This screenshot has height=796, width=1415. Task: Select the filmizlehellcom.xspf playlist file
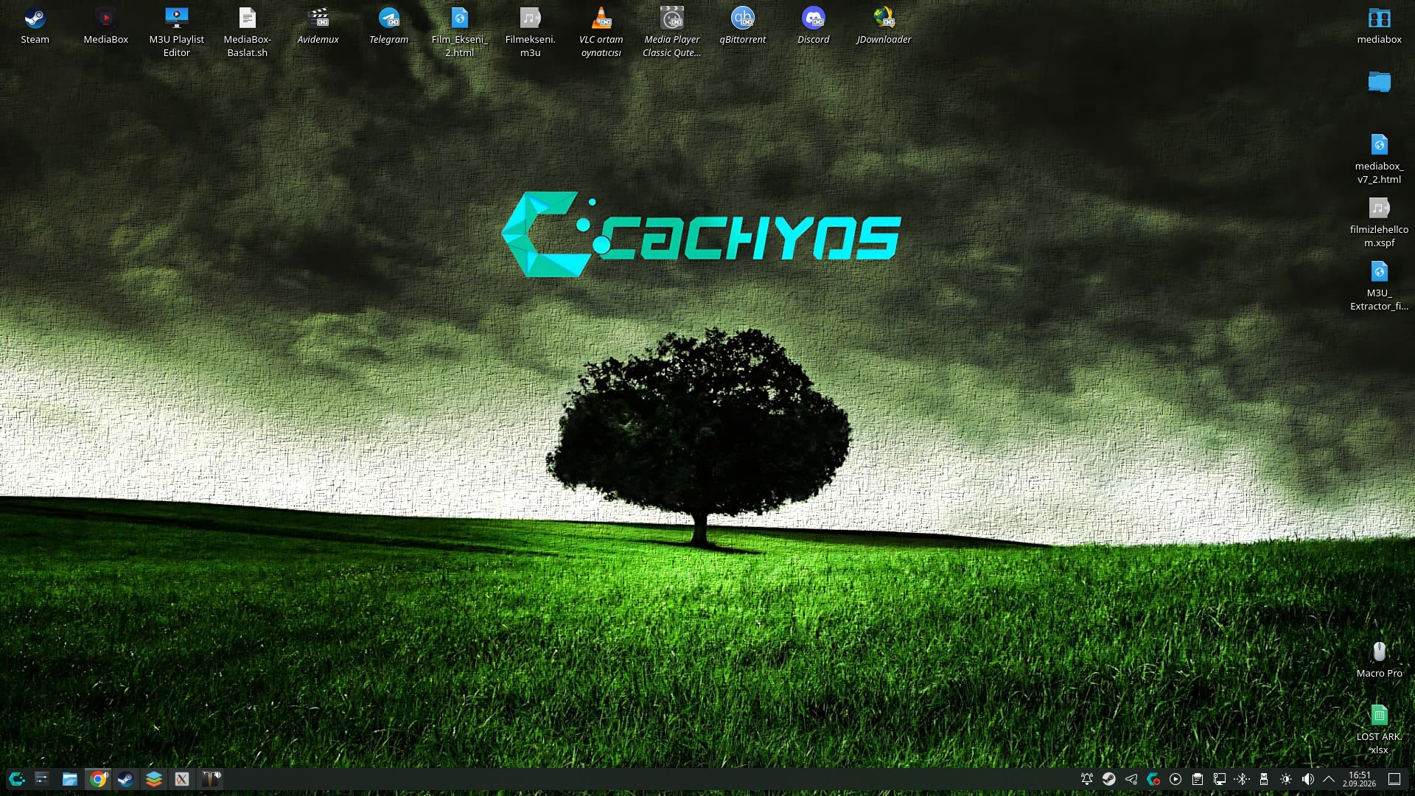(1379, 223)
